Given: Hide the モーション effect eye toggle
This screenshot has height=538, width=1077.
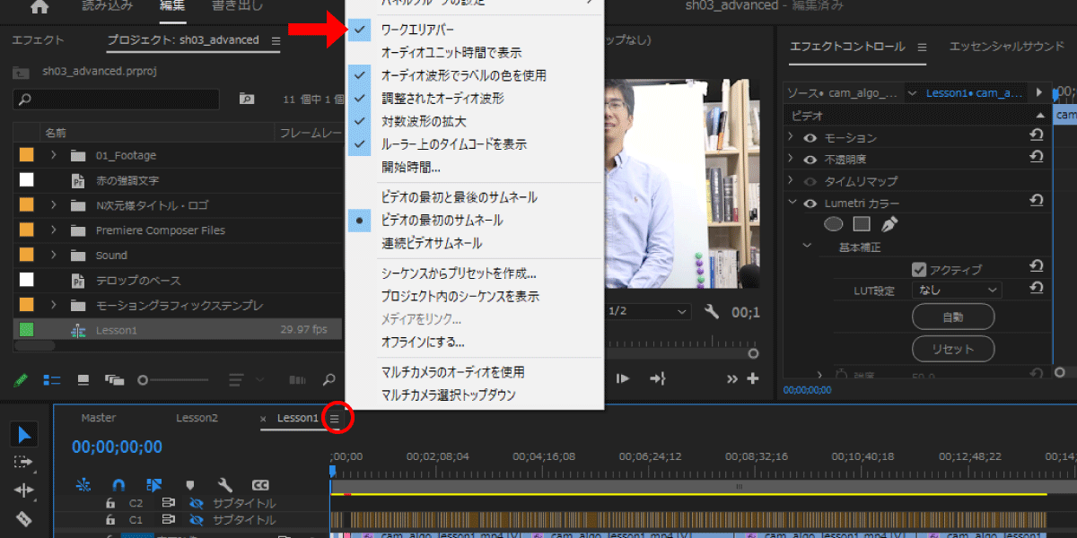Looking at the screenshot, I should click(810, 138).
